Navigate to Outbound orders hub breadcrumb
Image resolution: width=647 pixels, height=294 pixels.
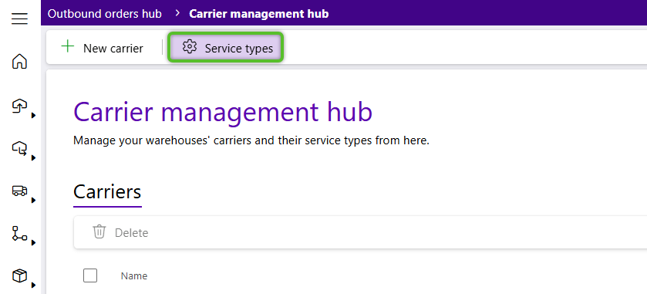104,14
